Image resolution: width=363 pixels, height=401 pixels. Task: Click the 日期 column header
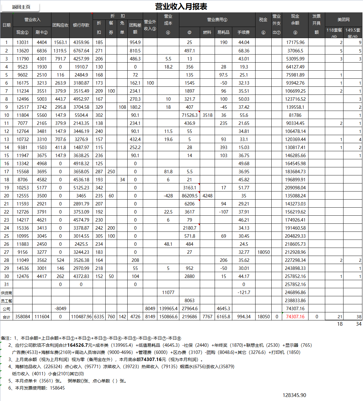(7, 25)
